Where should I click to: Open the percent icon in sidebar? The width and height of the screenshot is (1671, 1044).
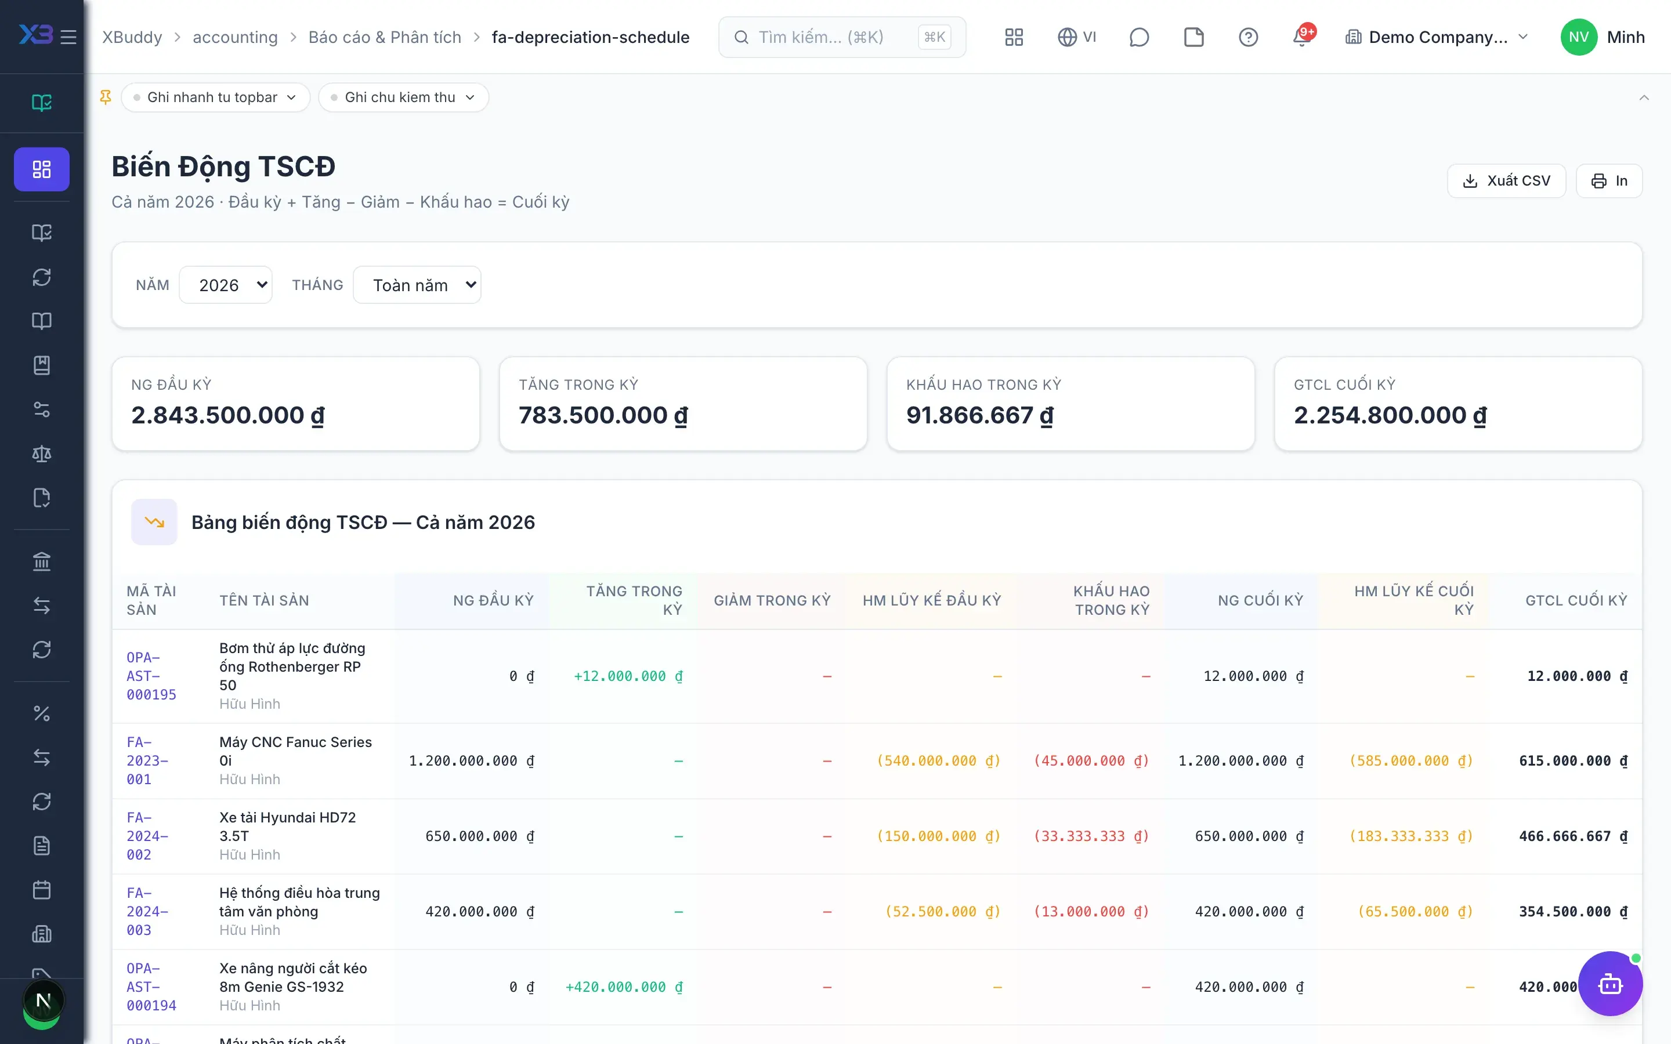point(41,713)
